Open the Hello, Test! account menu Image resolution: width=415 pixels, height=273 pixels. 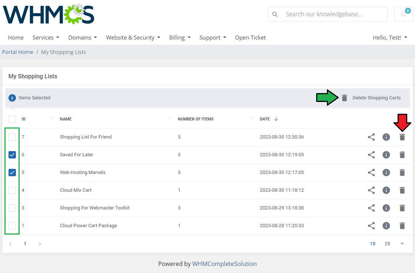point(389,37)
